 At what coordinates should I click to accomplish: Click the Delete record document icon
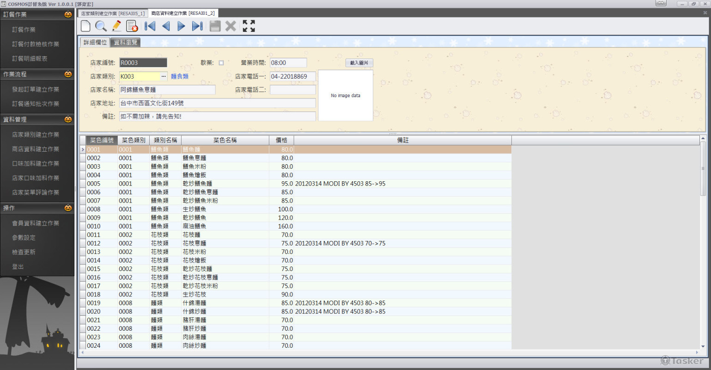point(132,26)
